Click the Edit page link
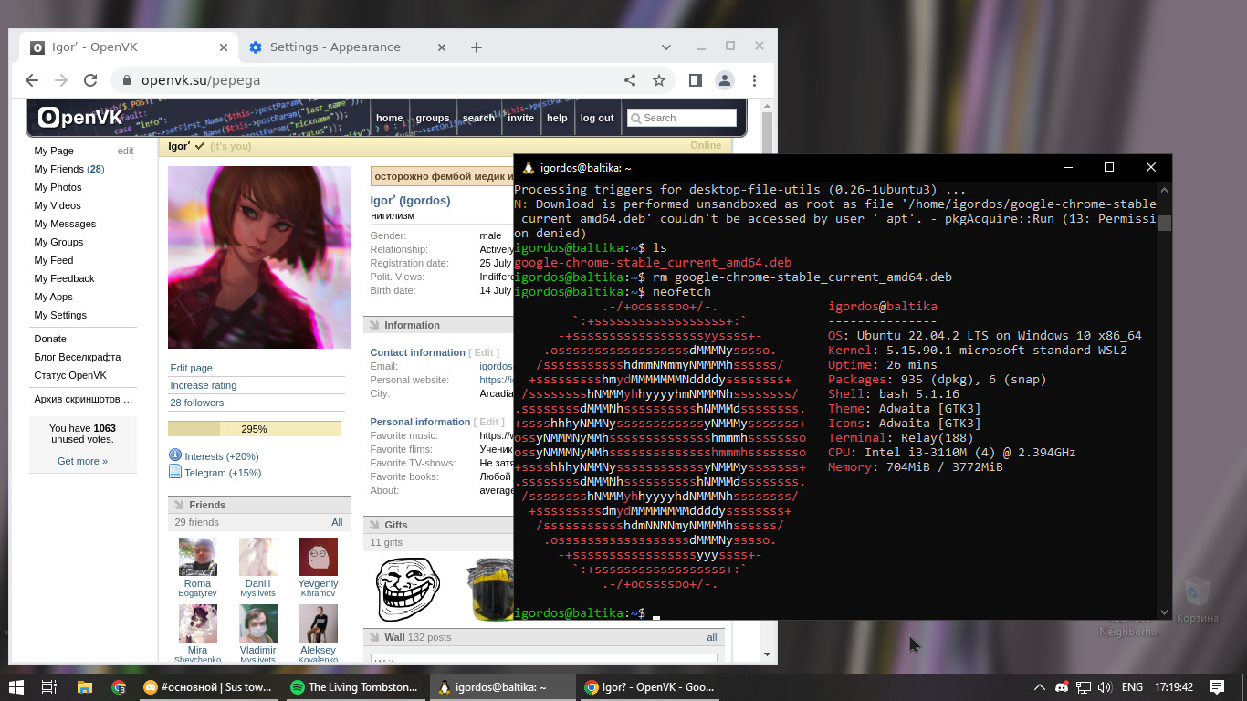This screenshot has height=701, width=1247. [191, 368]
